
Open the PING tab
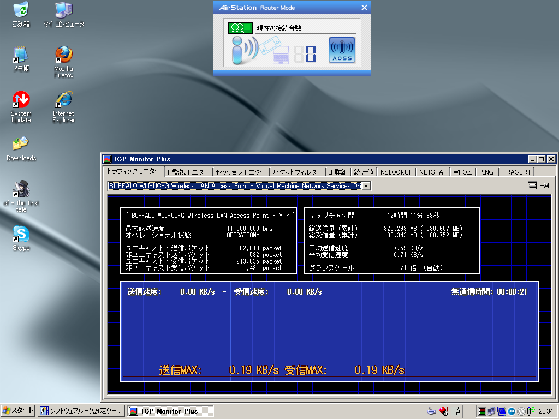[486, 172]
